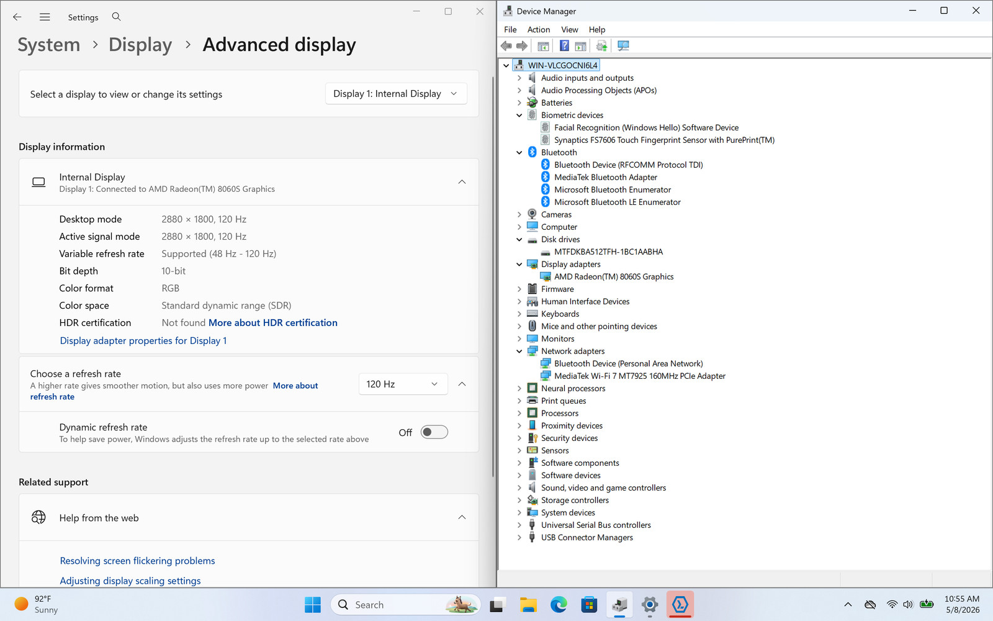This screenshot has width=993, height=621.
Task: Select Bluetooth Device (RFCOMM Protocol TDI)
Action: [629, 165]
